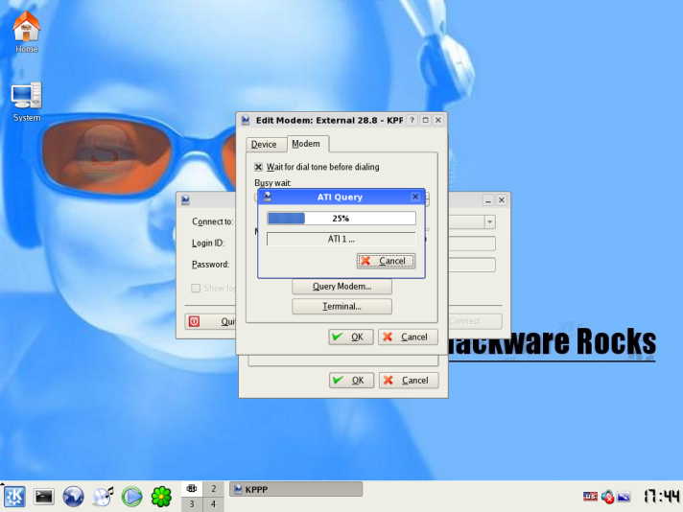
Task: Cancel the Edit Modem dialog
Action: coord(408,337)
